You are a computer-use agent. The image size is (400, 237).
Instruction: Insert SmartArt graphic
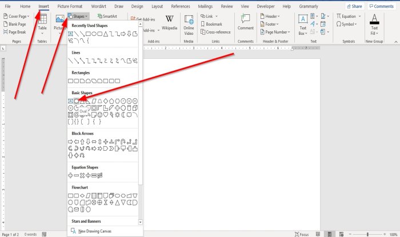[107, 17]
